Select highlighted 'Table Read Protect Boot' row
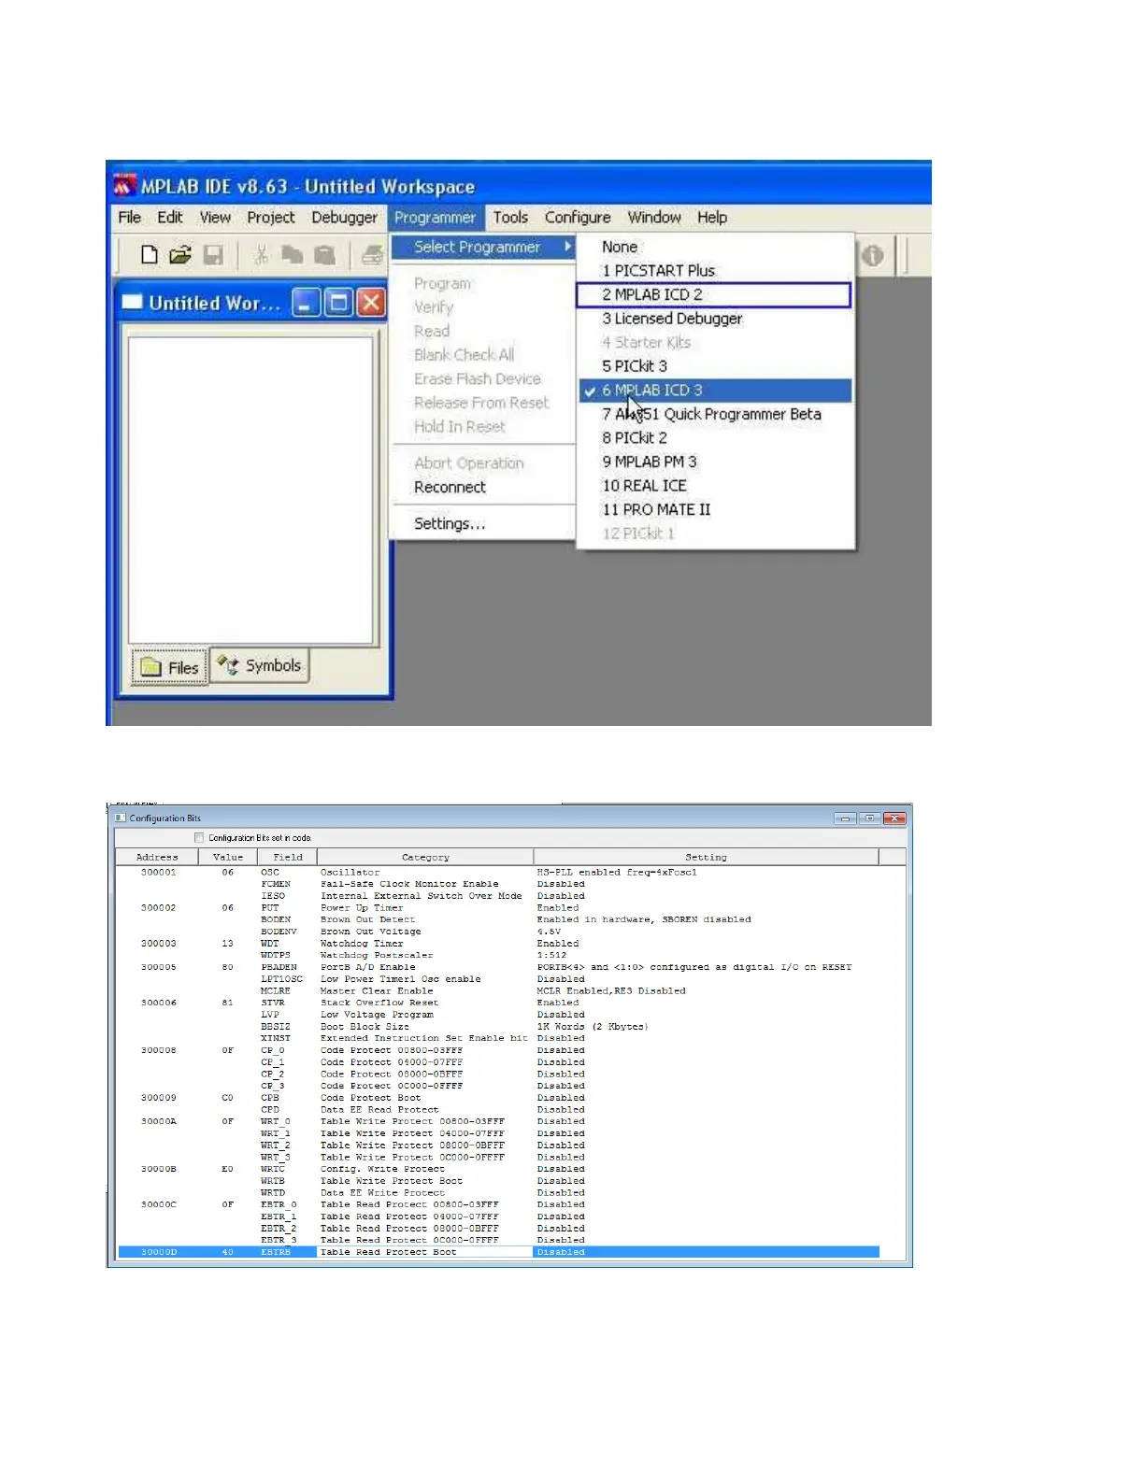Image resolution: width=1144 pixels, height=1480 pixels. (498, 1252)
